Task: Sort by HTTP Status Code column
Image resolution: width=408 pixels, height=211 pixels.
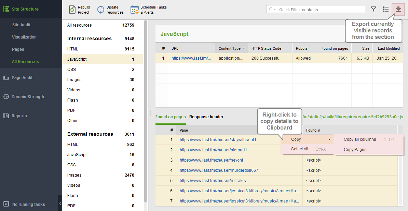Action: (270, 48)
